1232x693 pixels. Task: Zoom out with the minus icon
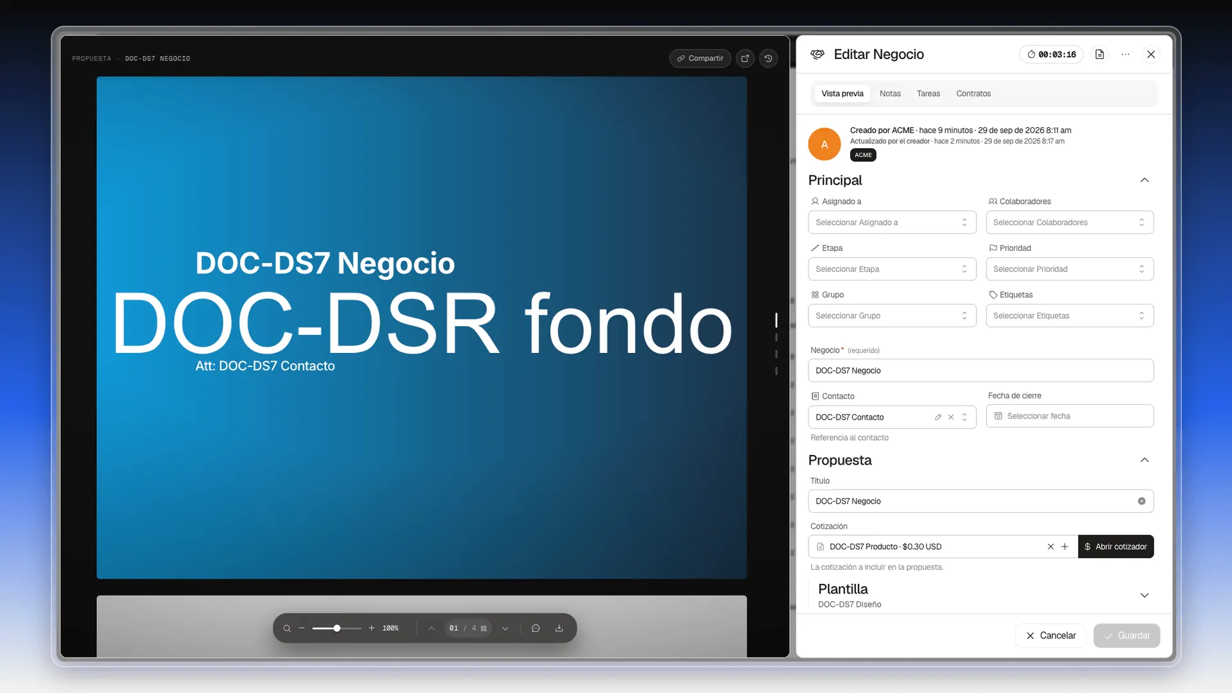coord(302,628)
